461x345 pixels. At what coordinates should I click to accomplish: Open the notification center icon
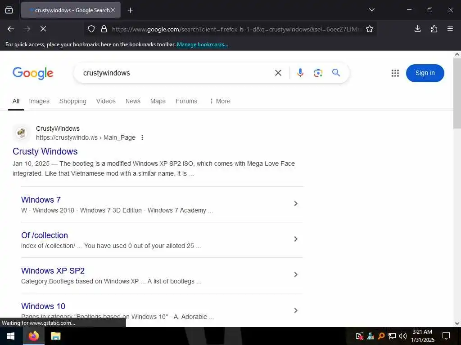click(x=446, y=336)
